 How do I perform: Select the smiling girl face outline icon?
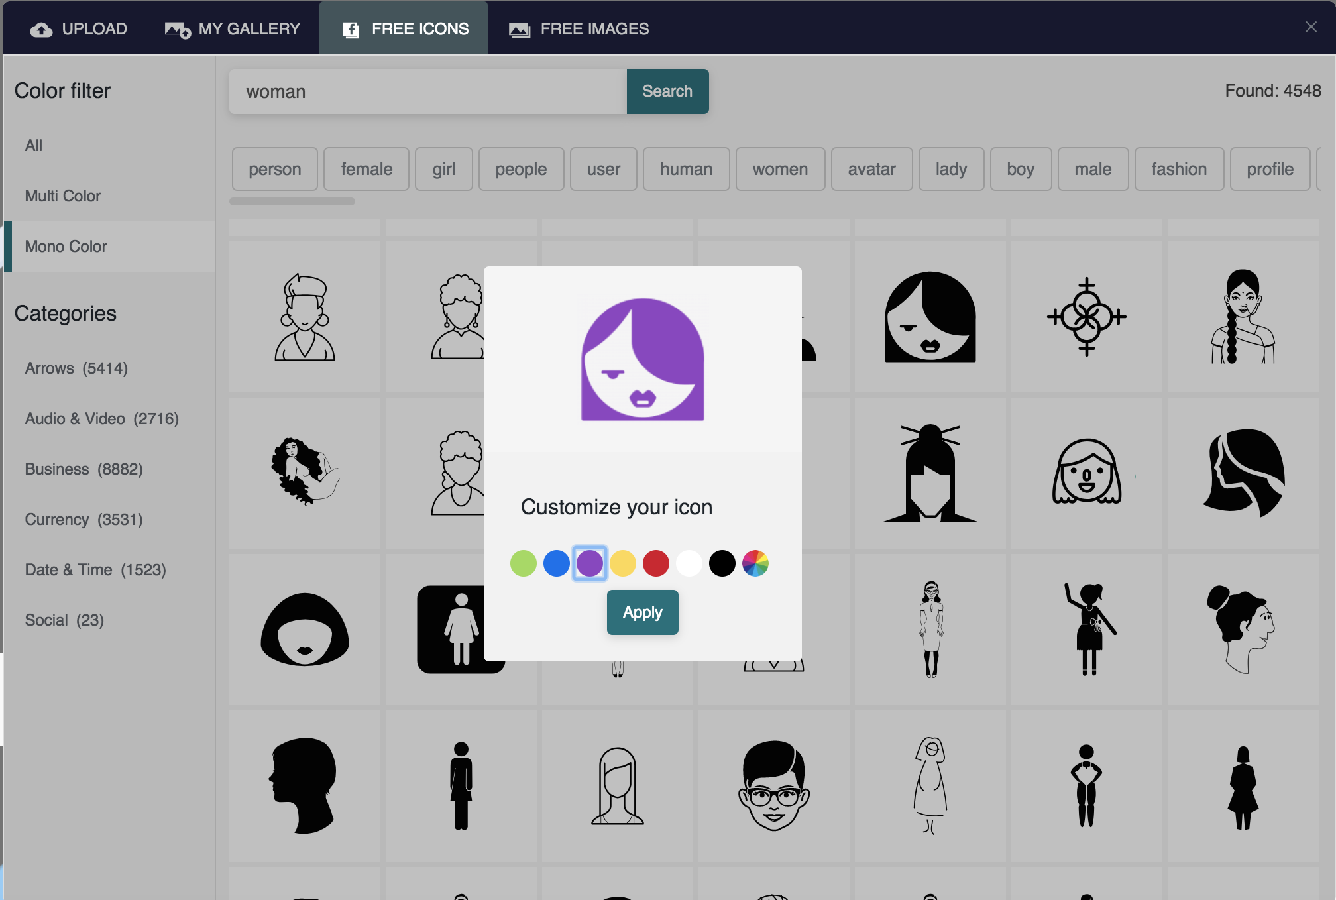coord(1087,473)
